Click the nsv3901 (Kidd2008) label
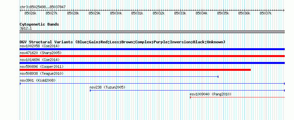The height and width of the screenshot is (120, 294). [x=38, y=80]
